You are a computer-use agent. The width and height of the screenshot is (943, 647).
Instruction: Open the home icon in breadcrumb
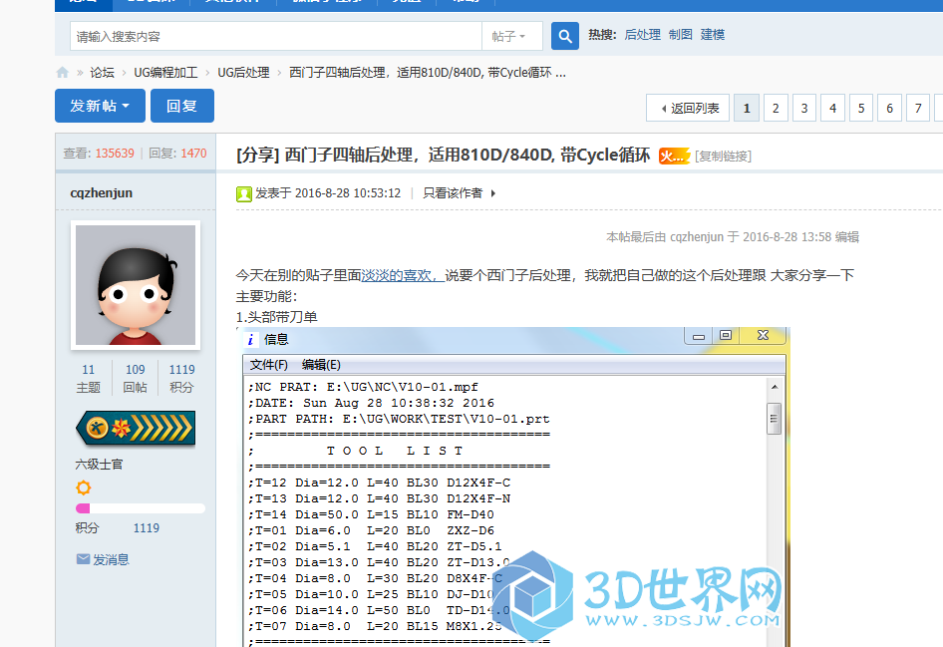pos(63,73)
